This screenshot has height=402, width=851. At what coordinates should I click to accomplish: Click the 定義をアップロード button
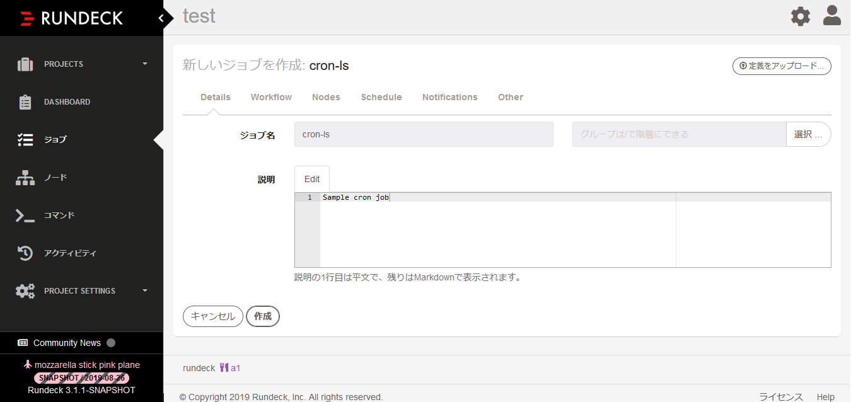[x=782, y=66]
